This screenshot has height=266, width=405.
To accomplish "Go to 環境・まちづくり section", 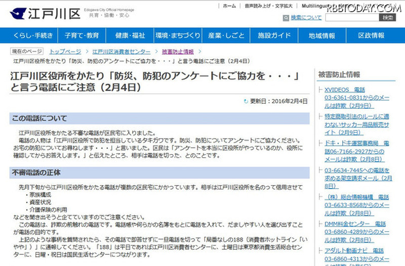I will (177, 36).
